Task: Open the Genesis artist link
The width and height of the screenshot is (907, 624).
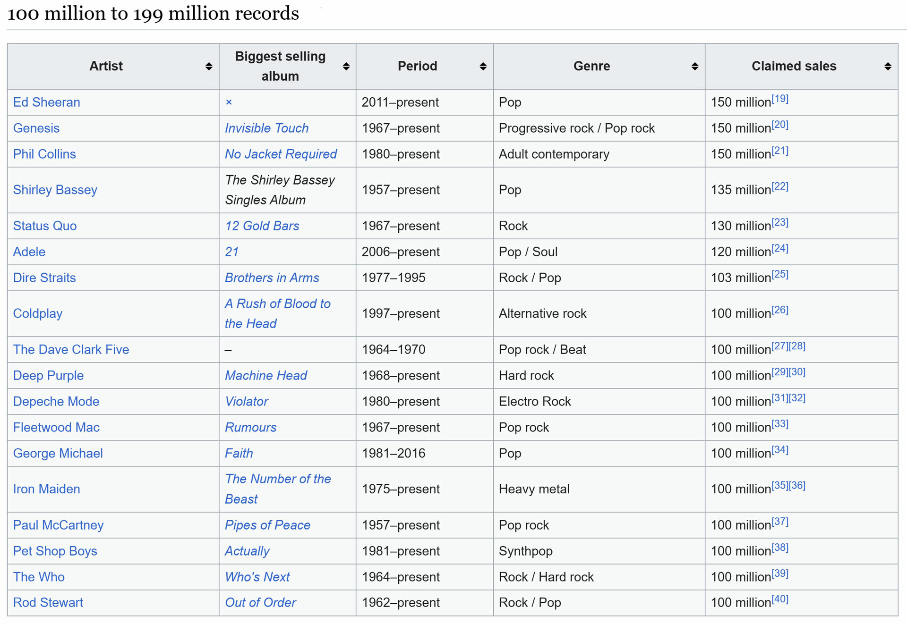Action: click(36, 128)
